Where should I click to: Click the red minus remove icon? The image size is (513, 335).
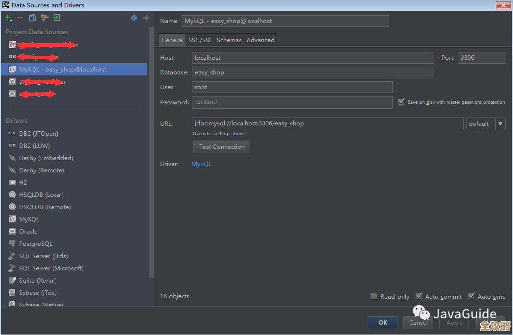click(x=20, y=18)
